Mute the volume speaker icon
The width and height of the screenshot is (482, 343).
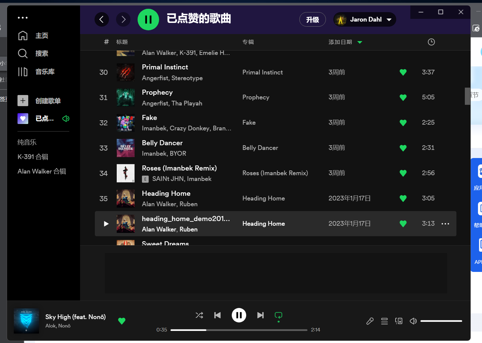[x=413, y=321]
